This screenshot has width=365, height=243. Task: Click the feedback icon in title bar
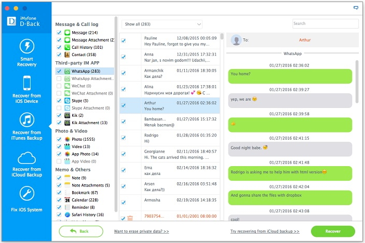tap(356, 8)
